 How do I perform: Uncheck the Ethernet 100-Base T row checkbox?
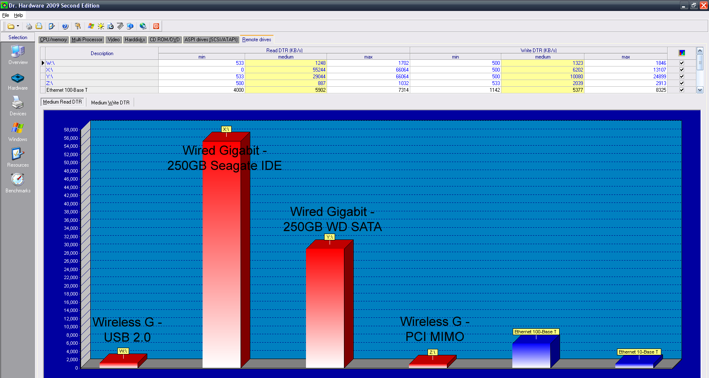point(682,90)
